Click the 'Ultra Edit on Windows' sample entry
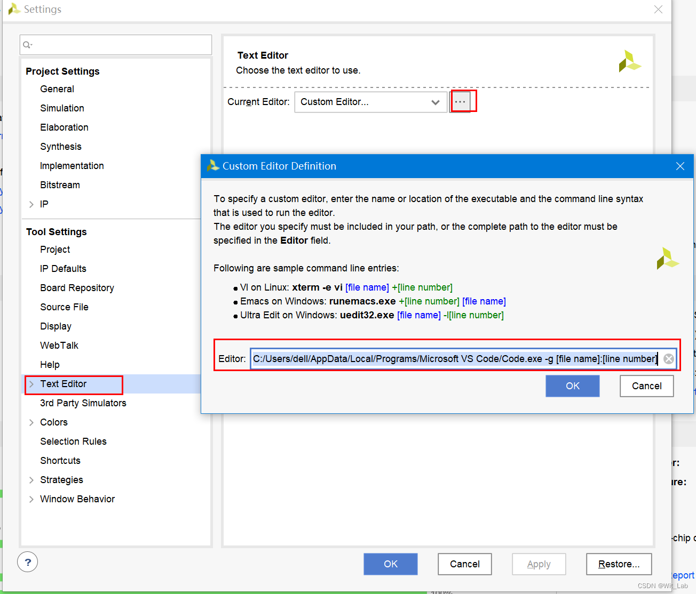 click(x=372, y=315)
